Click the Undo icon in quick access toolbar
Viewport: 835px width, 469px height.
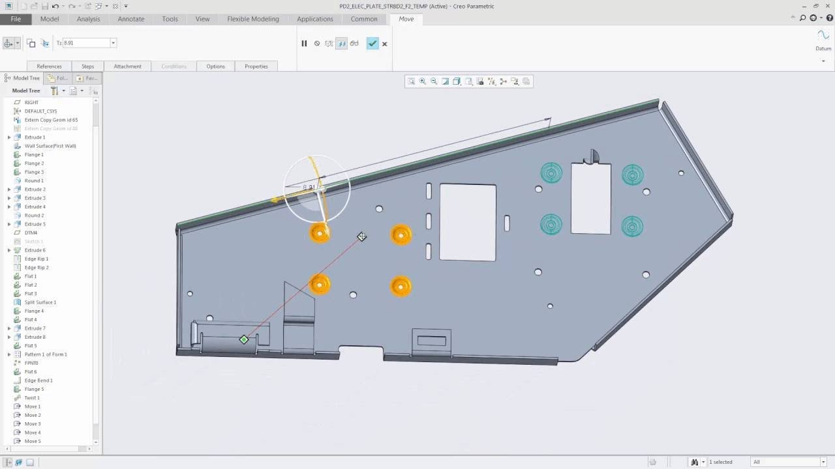click(55, 6)
